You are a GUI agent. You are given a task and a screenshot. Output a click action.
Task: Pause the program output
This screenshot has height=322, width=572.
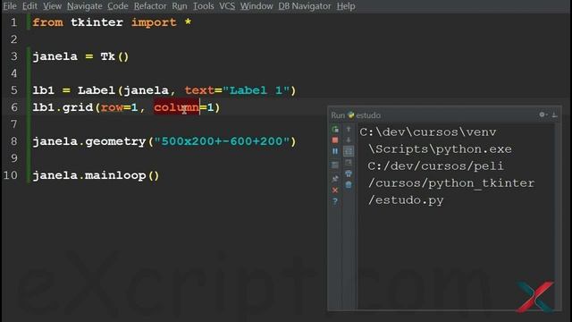click(335, 151)
